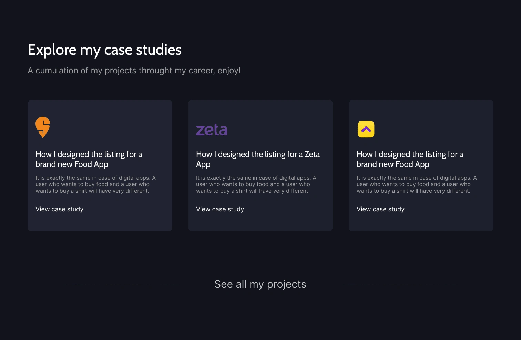Click the purple zeta logo
The width and height of the screenshot is (521, 340).
click(212, 130)
